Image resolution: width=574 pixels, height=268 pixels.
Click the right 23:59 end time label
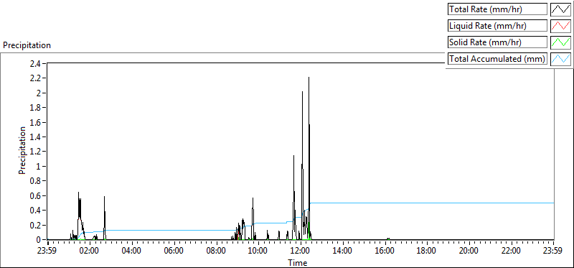pos(553,251)
